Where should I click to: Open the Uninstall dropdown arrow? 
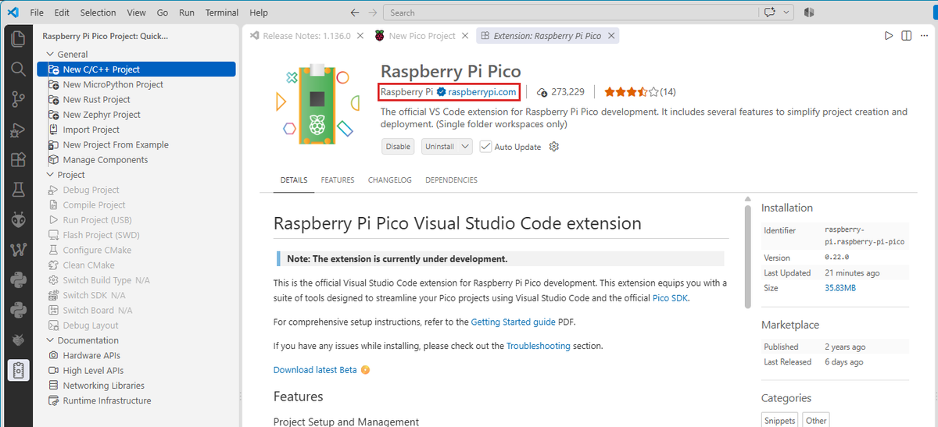pos(465,147)
